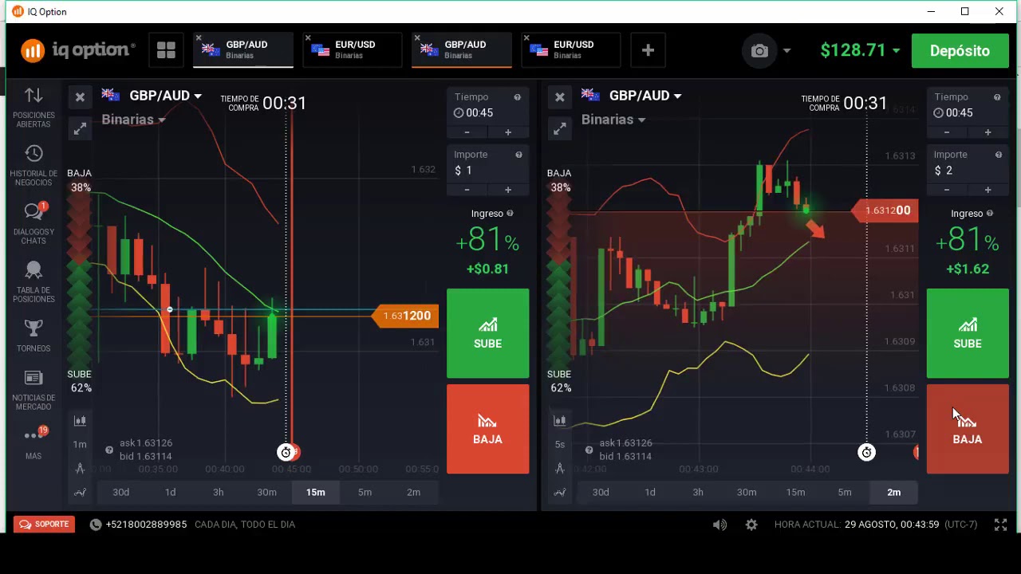Open the drawing tools compass icon on the right chart
1021x574 pixels.
pyautogui.click(x=560, y=468)
